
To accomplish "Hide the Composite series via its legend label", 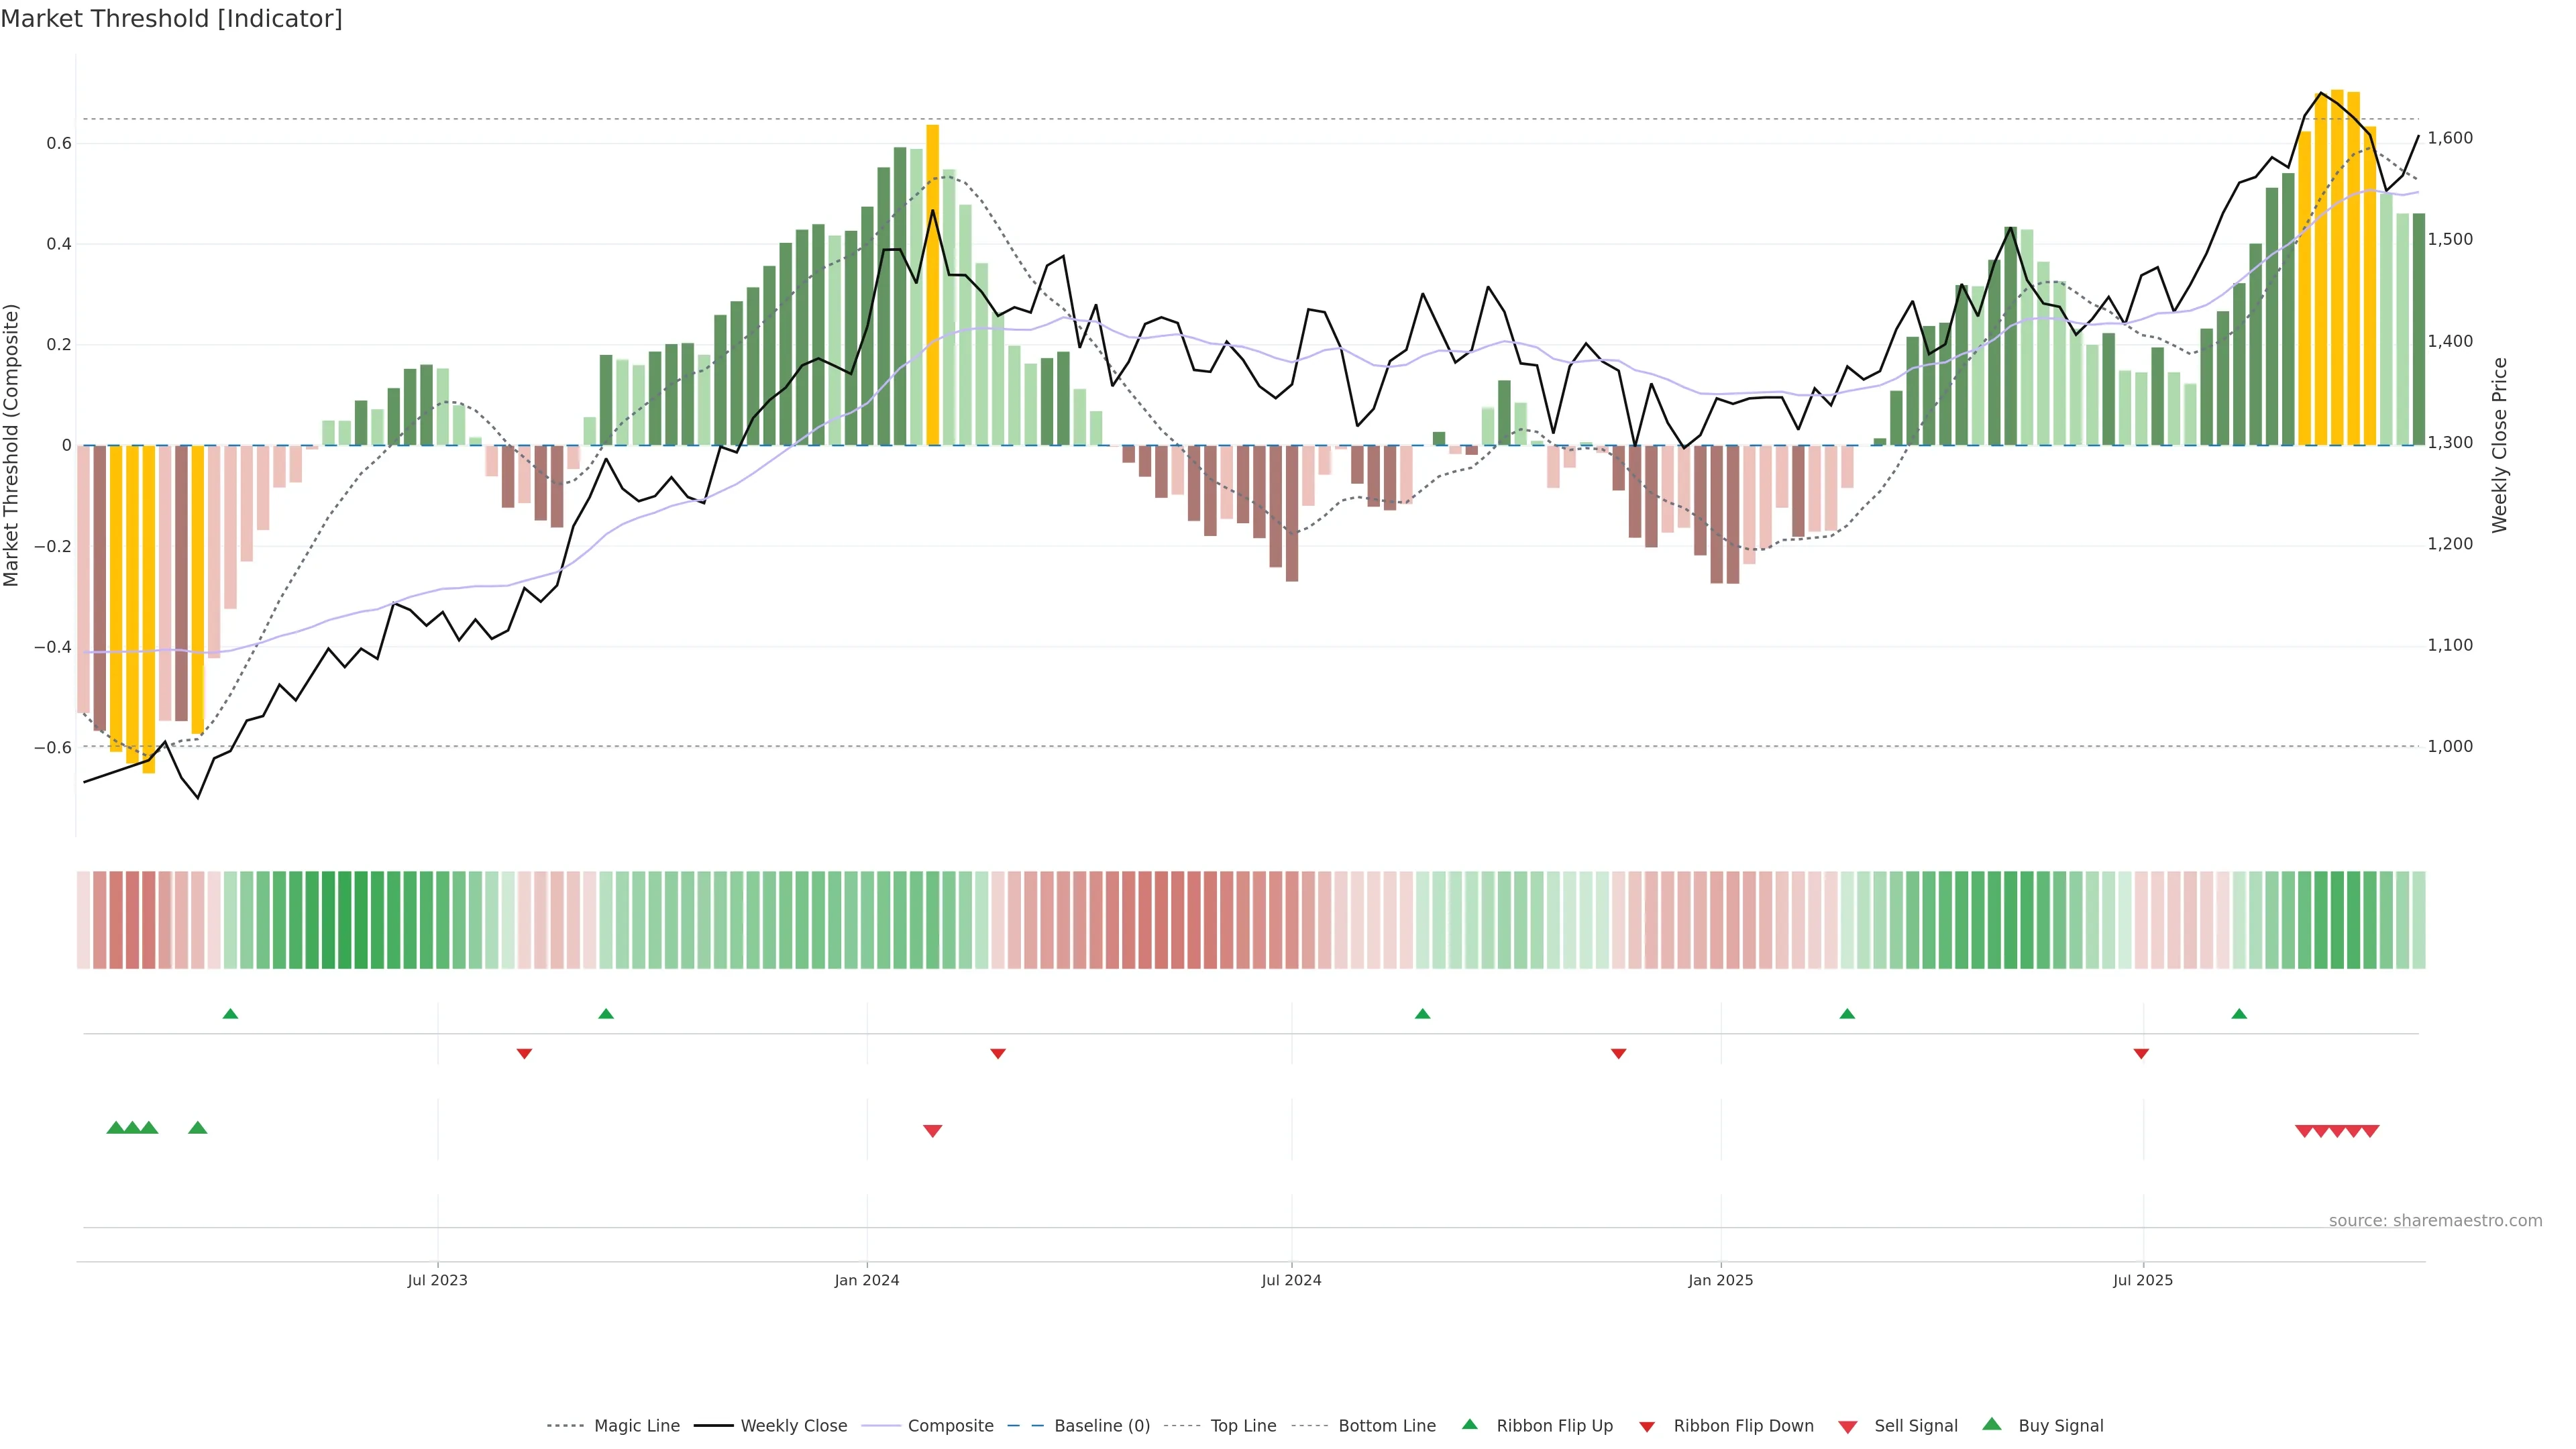I will tap(950, 1426).
